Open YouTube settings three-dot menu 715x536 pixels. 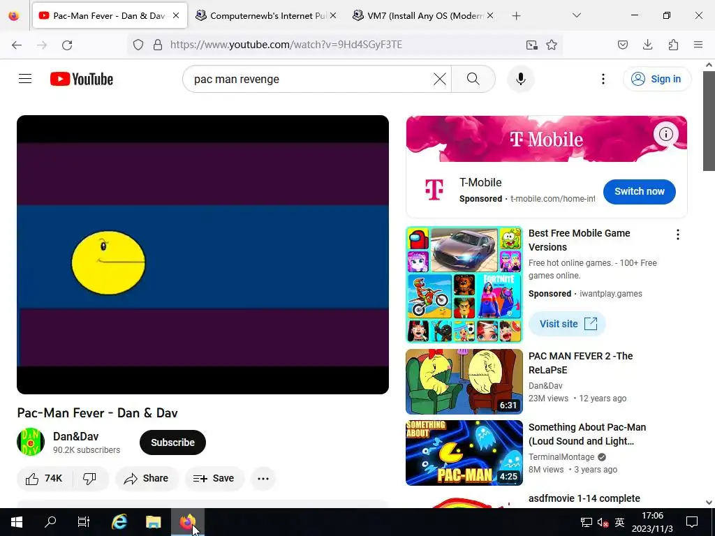coord(603,79)
